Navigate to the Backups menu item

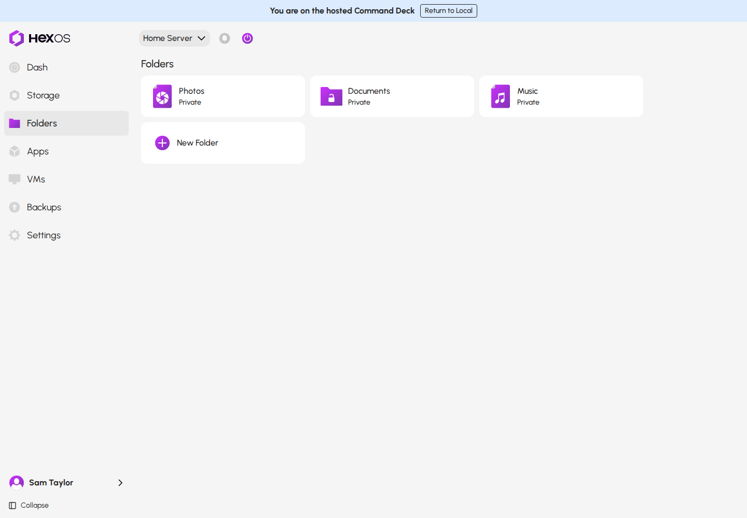(66, 207)
